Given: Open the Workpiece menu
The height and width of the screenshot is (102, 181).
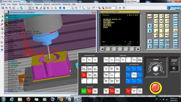Looking at the screenshot, I should tap(38, 4).
